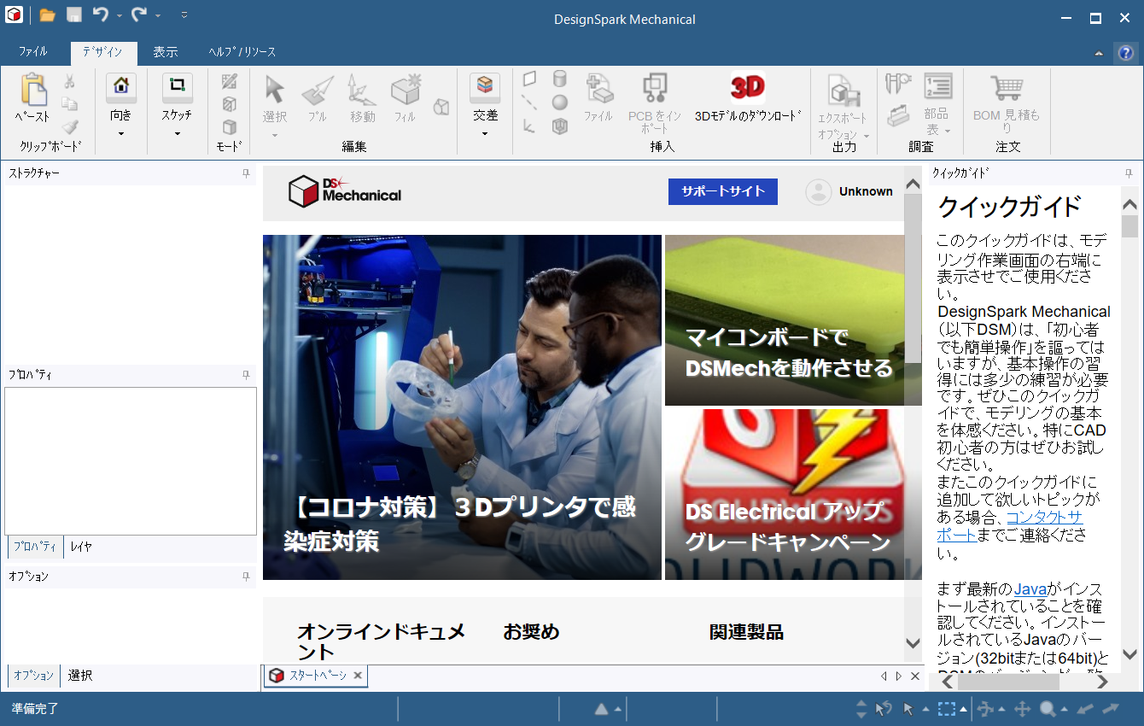
Task: Open dropdown arrow next to status bar magnifier
Action: 1064,710
